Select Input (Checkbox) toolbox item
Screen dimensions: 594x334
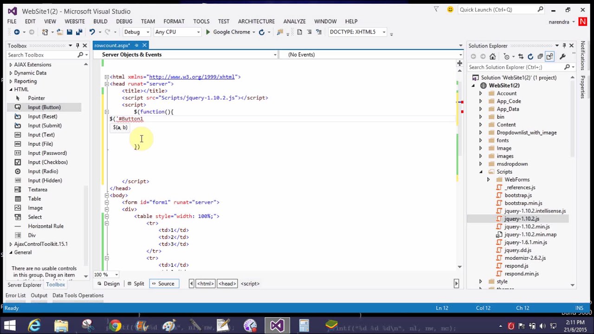(x=48, y=162)
